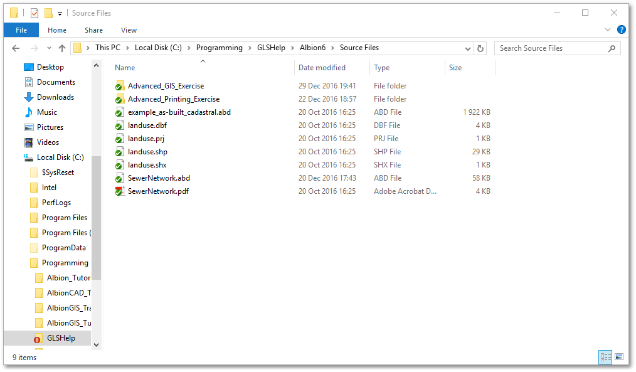The image size is (636, 372).
Task: Go forward with the Forward arrow
Action: tap(34, 48)
